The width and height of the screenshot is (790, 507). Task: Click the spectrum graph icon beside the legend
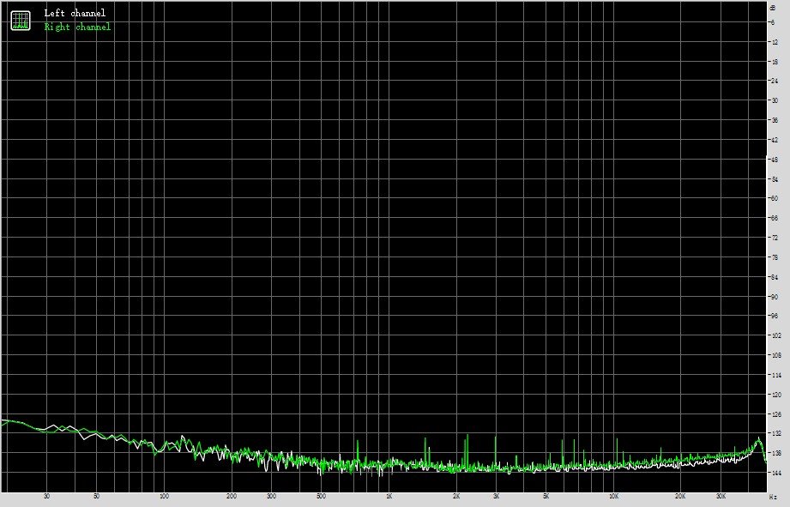pos(21,21)
